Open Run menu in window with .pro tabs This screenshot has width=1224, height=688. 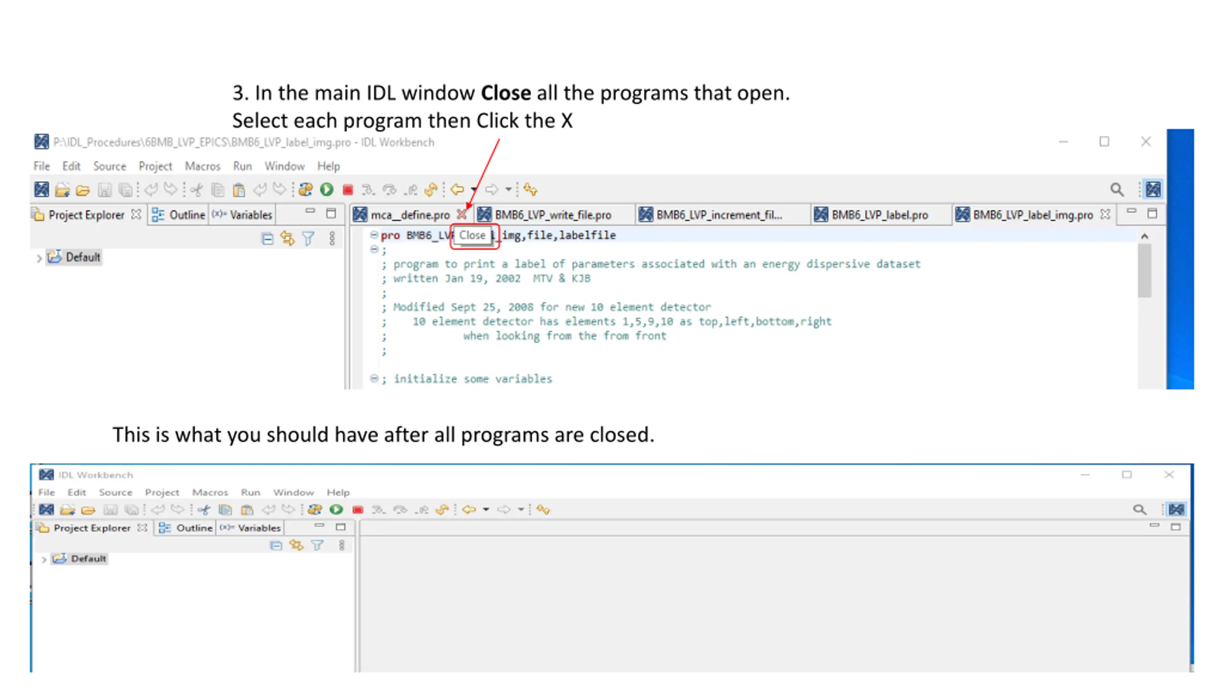coord(242,166)
